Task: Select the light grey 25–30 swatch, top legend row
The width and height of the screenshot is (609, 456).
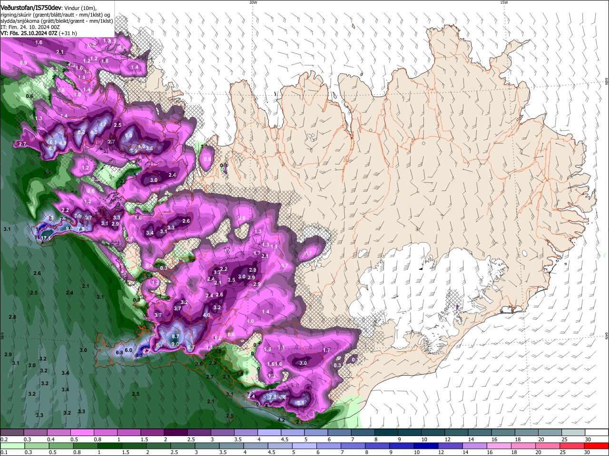Action: point(574,433)
